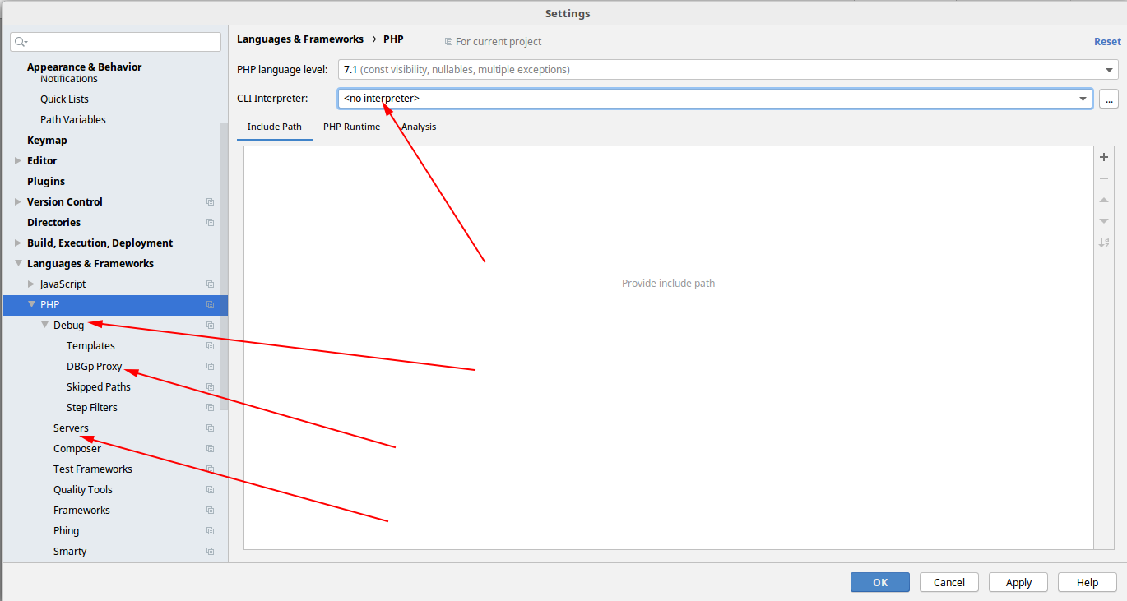Screen dimensions: 1127x601
Task: Click the project-level icon beside Phing
Action: tap(210, 531)
